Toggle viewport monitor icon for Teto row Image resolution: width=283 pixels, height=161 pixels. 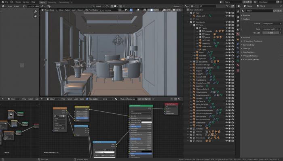pos(229,25)
